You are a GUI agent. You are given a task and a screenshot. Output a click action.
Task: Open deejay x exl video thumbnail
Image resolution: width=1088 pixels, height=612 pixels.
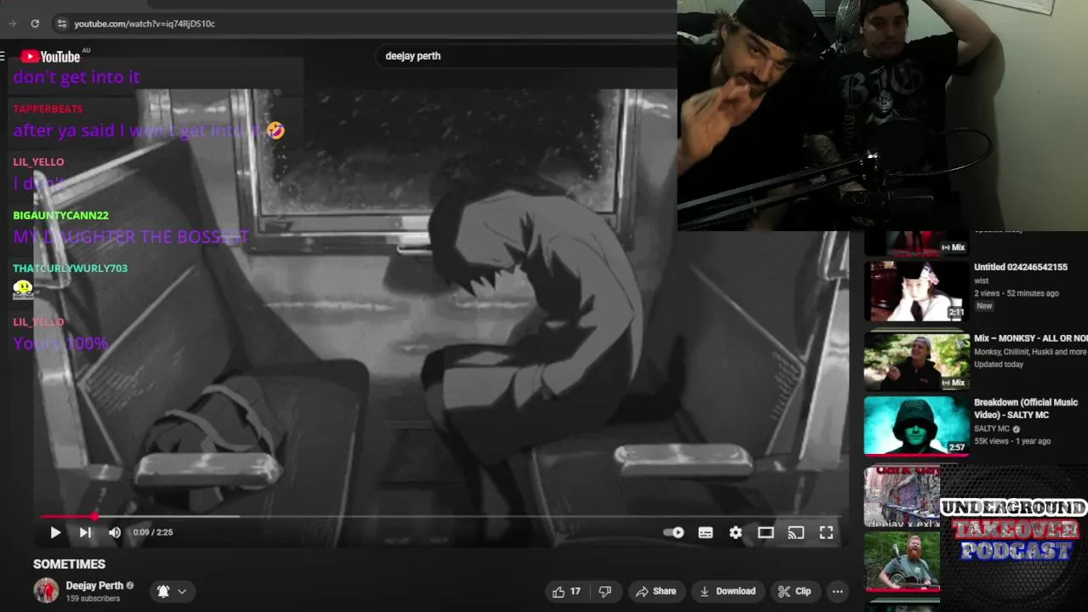903,497
